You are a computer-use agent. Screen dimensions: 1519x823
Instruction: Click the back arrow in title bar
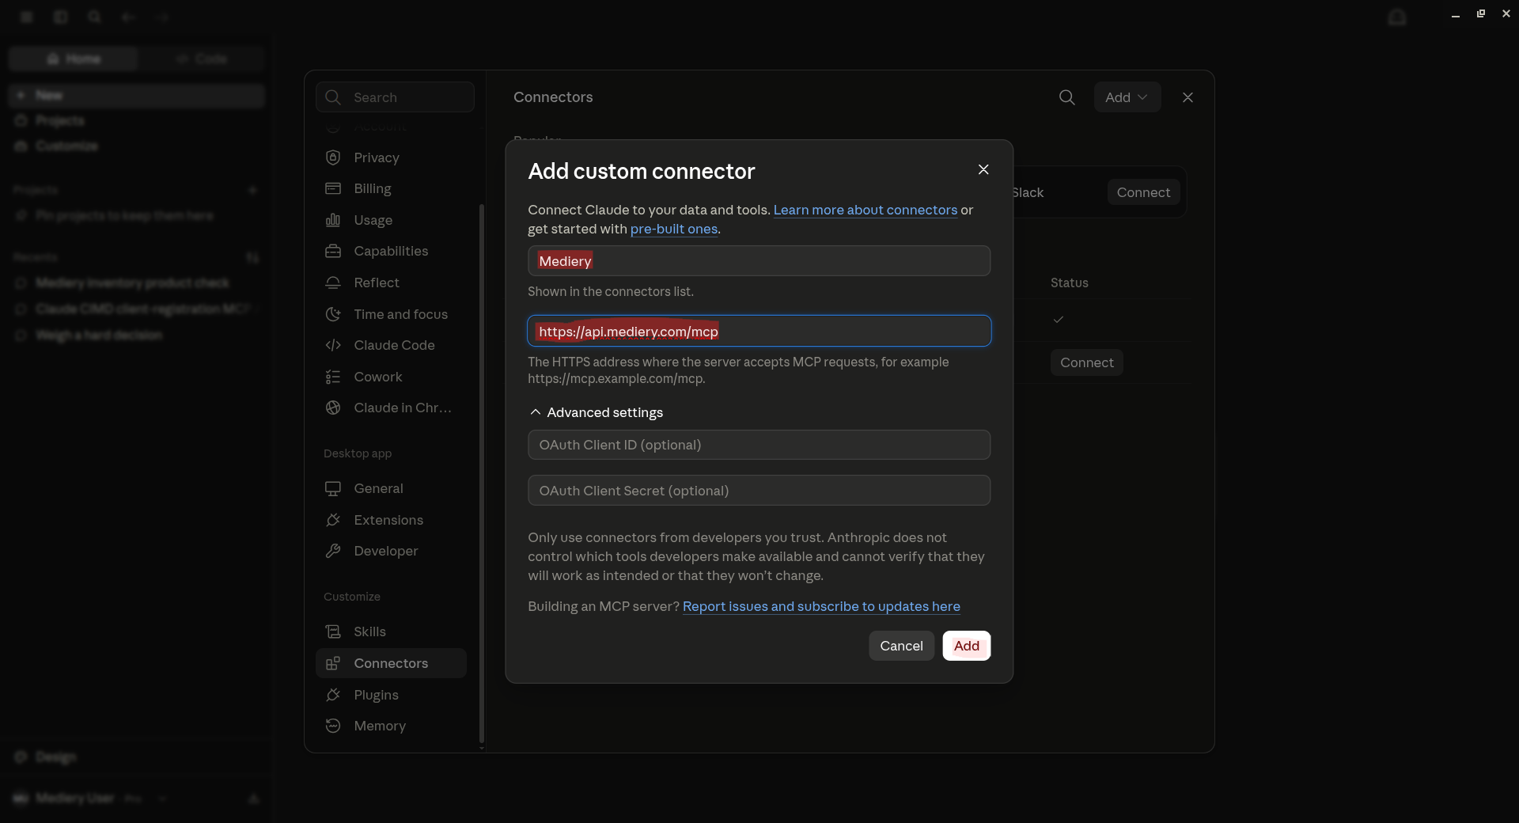coord(128,17)
